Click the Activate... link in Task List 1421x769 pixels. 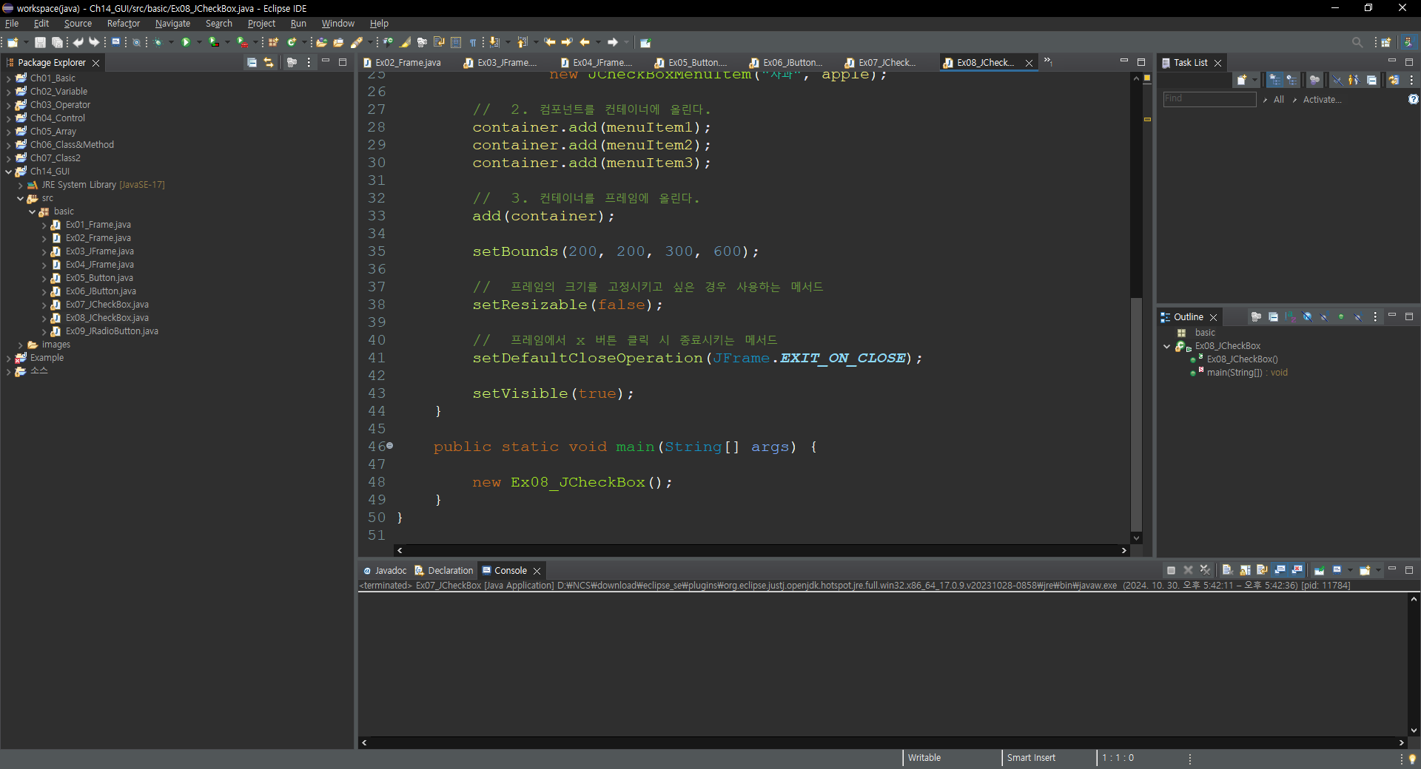tap(1322, 100)
